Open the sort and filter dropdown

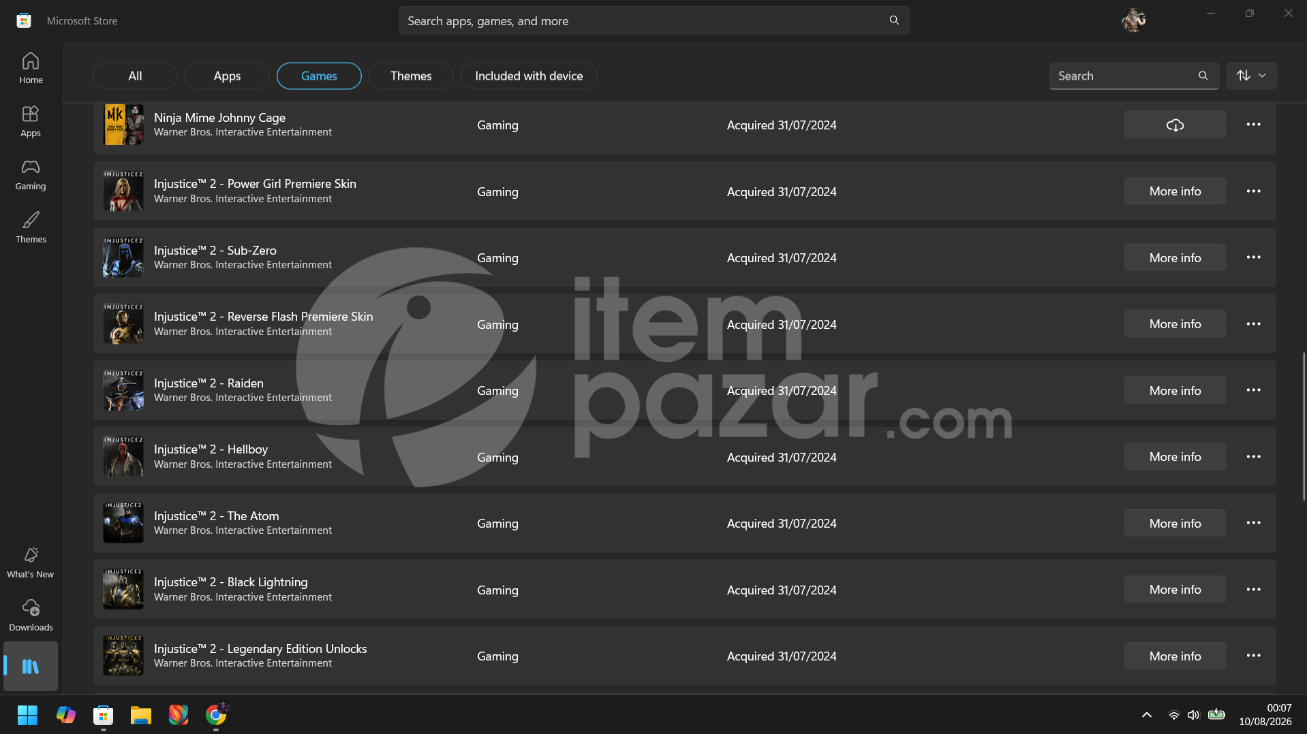tap(1252, 76)
